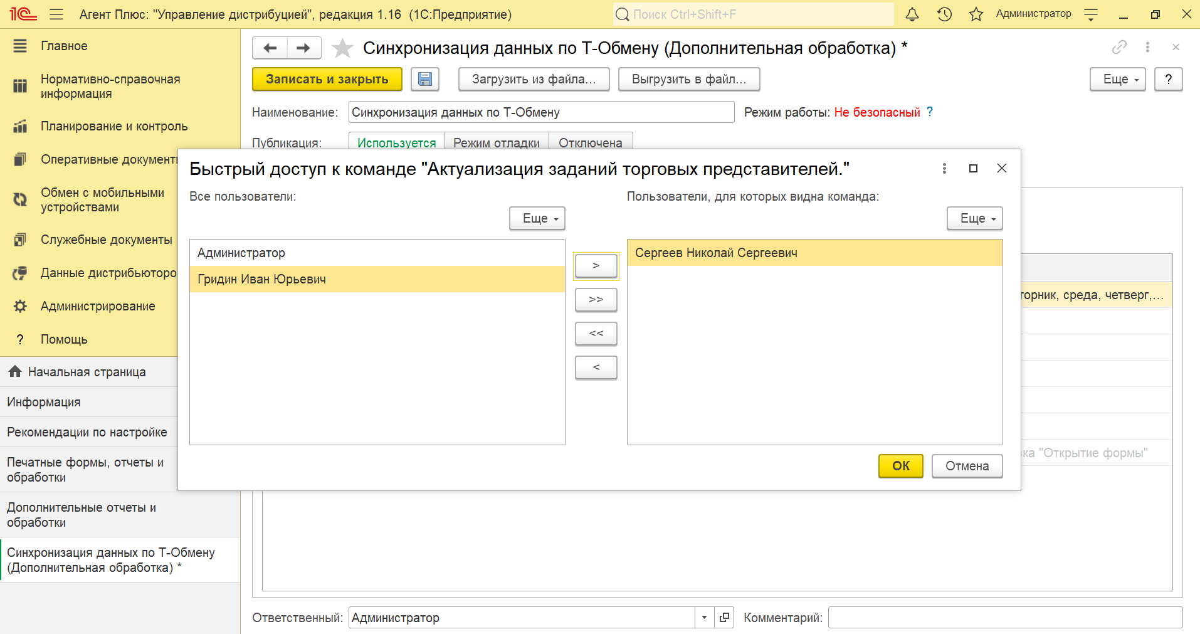This screenshot has width=1200, height=634.
Task: Open Главное section
Action: click(120, 46)
